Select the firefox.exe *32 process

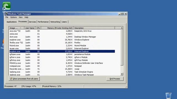pos(62,43)
